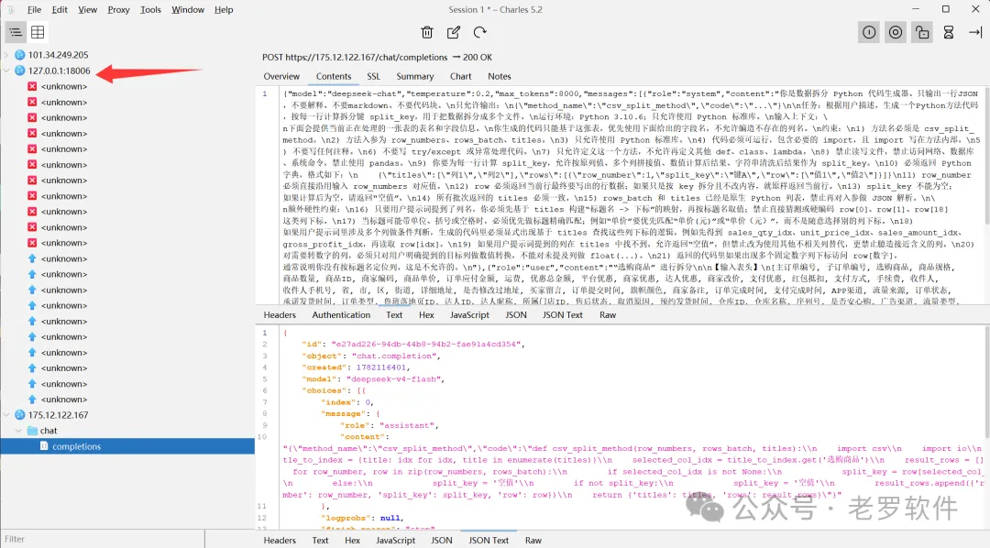The width and height of the screenshot is (990, 548).
Task: Go to the Notes tab
Action: pos(500,76)
